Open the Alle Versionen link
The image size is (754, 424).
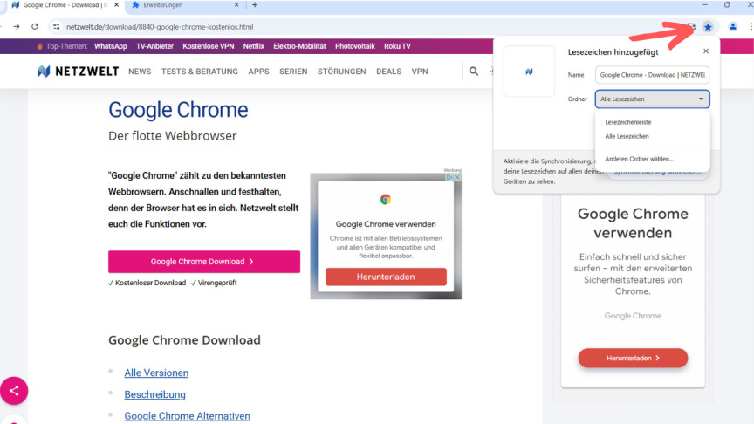pos(156,373)
